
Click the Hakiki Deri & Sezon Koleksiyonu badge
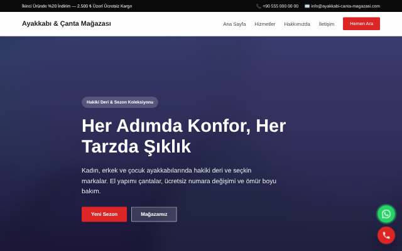point(120,102)
